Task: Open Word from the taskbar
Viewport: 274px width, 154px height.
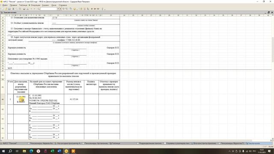Action: pos(60,151)
